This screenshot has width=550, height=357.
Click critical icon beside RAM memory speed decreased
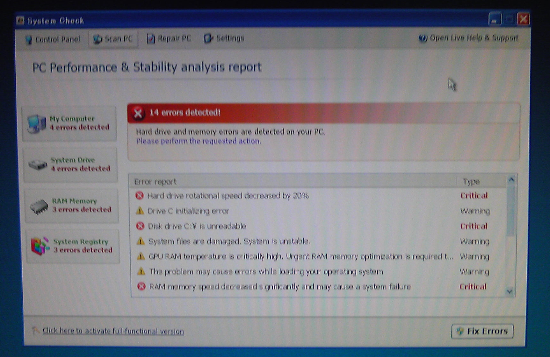pyautogui.click(x=141, y=286)
